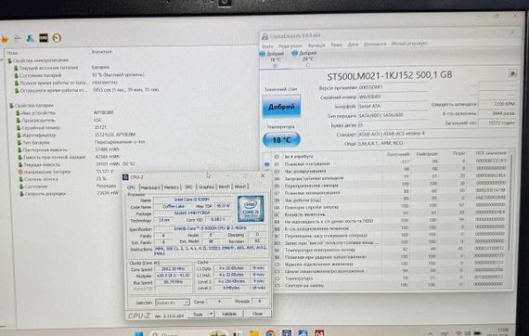The width and height of the screenshot is (529, 336).
Task: Click the Serial ATA interface field
Action: pos(393,106)
